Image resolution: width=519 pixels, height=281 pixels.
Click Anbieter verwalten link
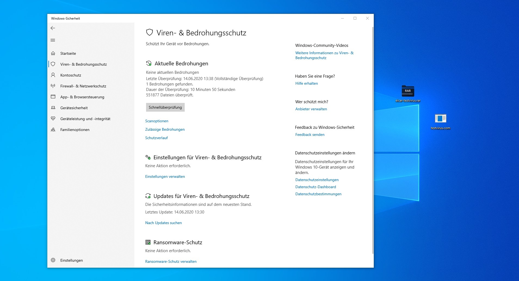[311, 109]
